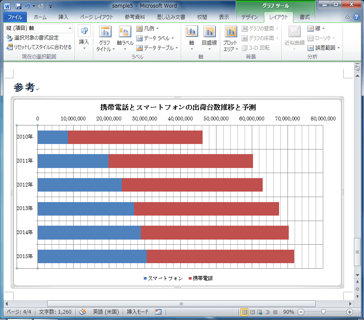The image size is (364, 320).
Task: Switch to Web Layout view icon
Action: (x=260, y=312)
